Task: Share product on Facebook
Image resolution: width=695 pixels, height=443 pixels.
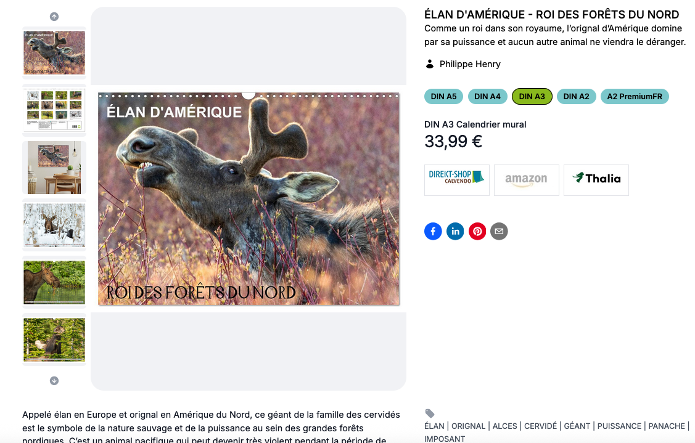Action: pos(433,231)
